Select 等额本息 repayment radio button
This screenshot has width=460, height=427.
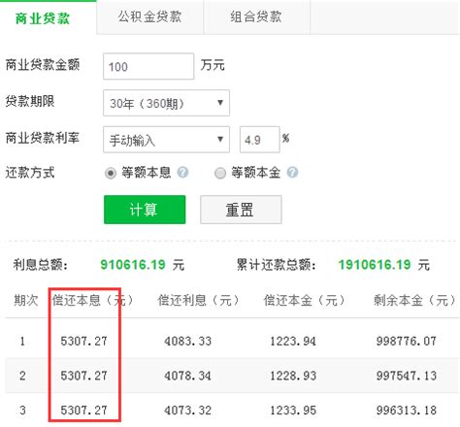[x=111, y=173]
